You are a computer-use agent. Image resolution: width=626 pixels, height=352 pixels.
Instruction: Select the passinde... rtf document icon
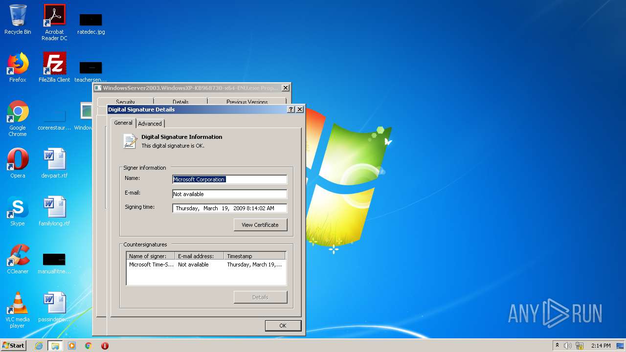[x=54, y=307]
